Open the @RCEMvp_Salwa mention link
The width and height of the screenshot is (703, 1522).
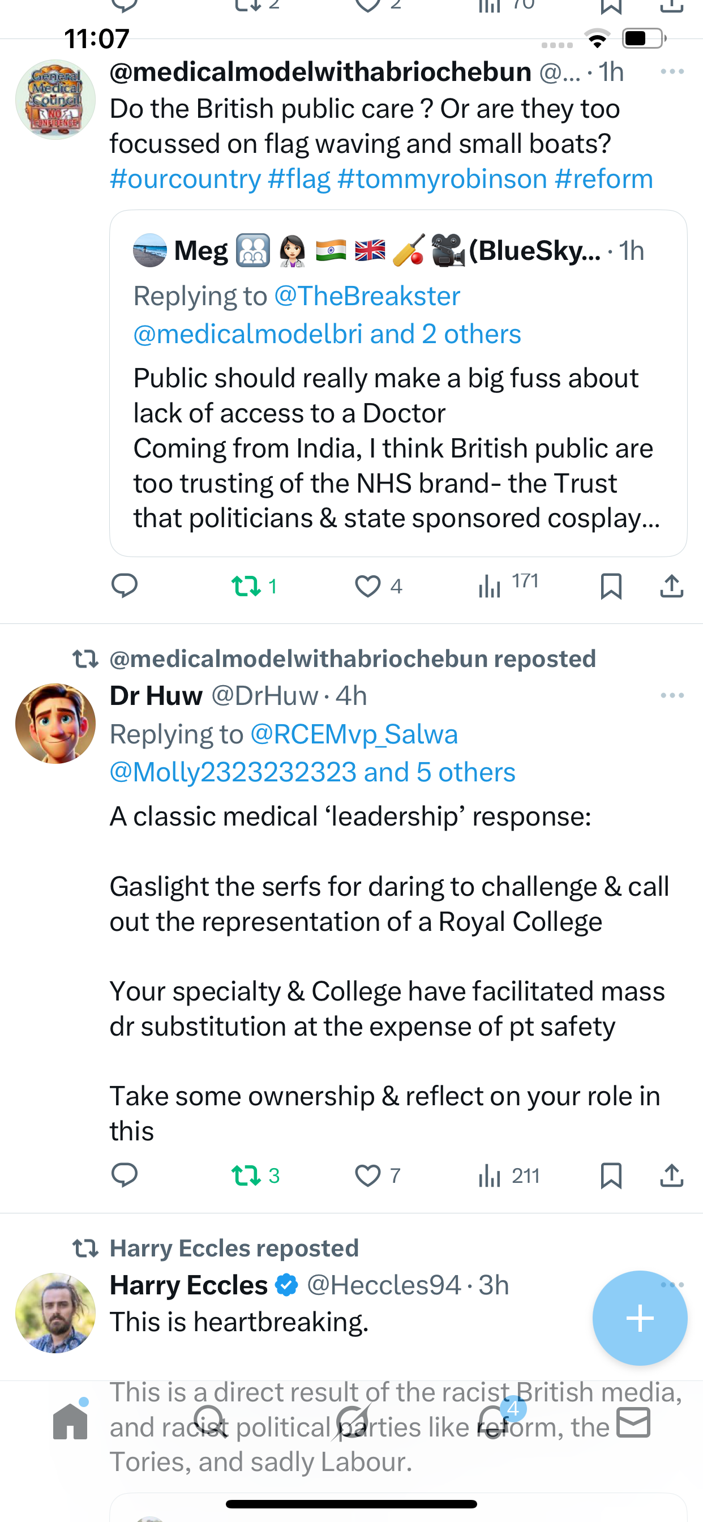tap(354, 734)
